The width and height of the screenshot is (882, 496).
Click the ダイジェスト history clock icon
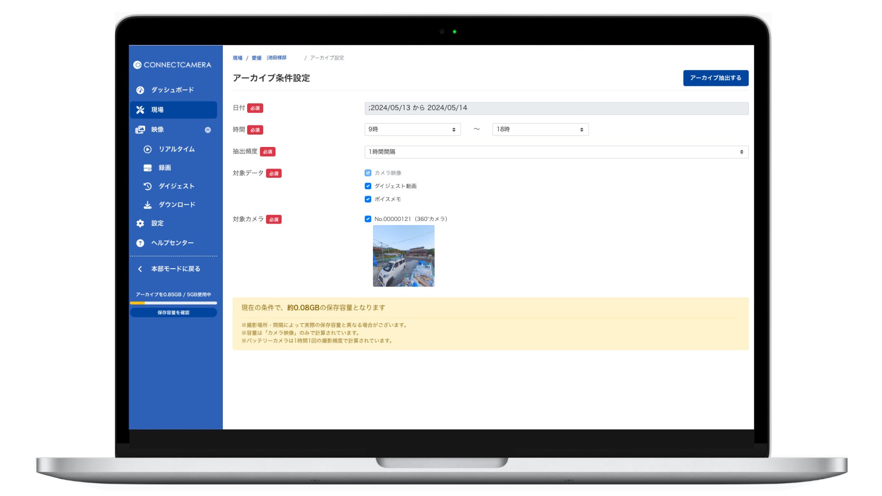147,186
